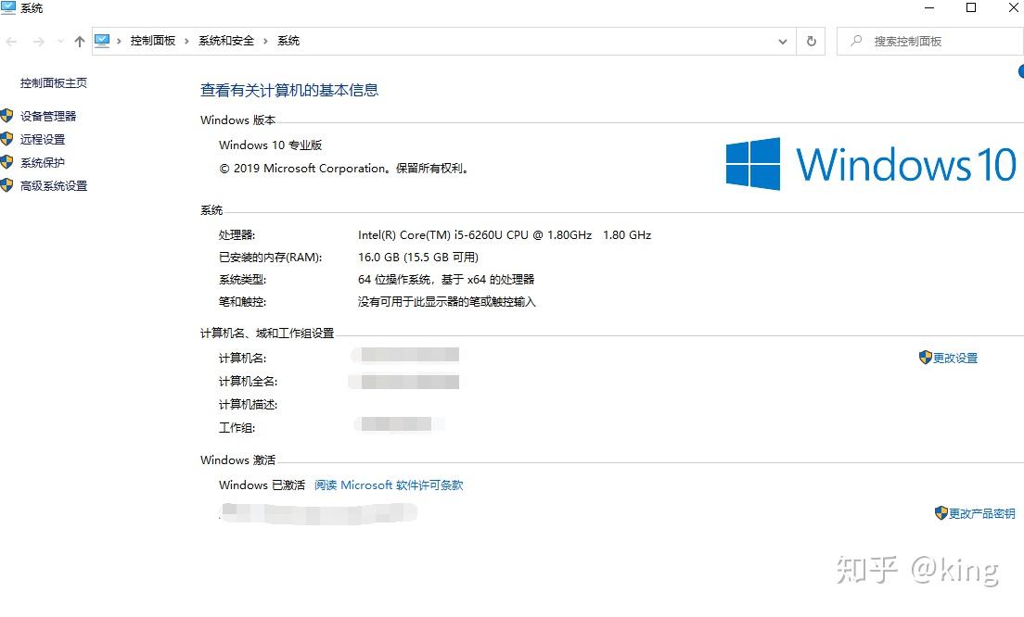Screen dimensions: 1024x617
Task: Click the text Windows 10 专业版
Action: click(270, 145)
